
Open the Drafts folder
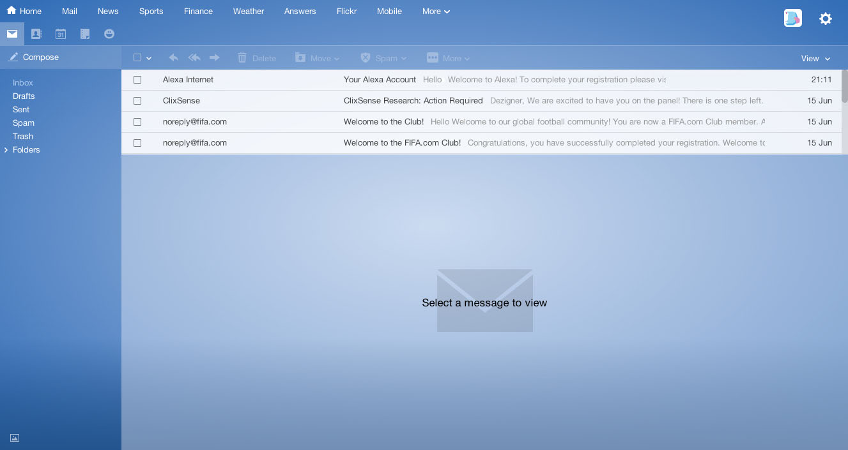coord(24,96)
